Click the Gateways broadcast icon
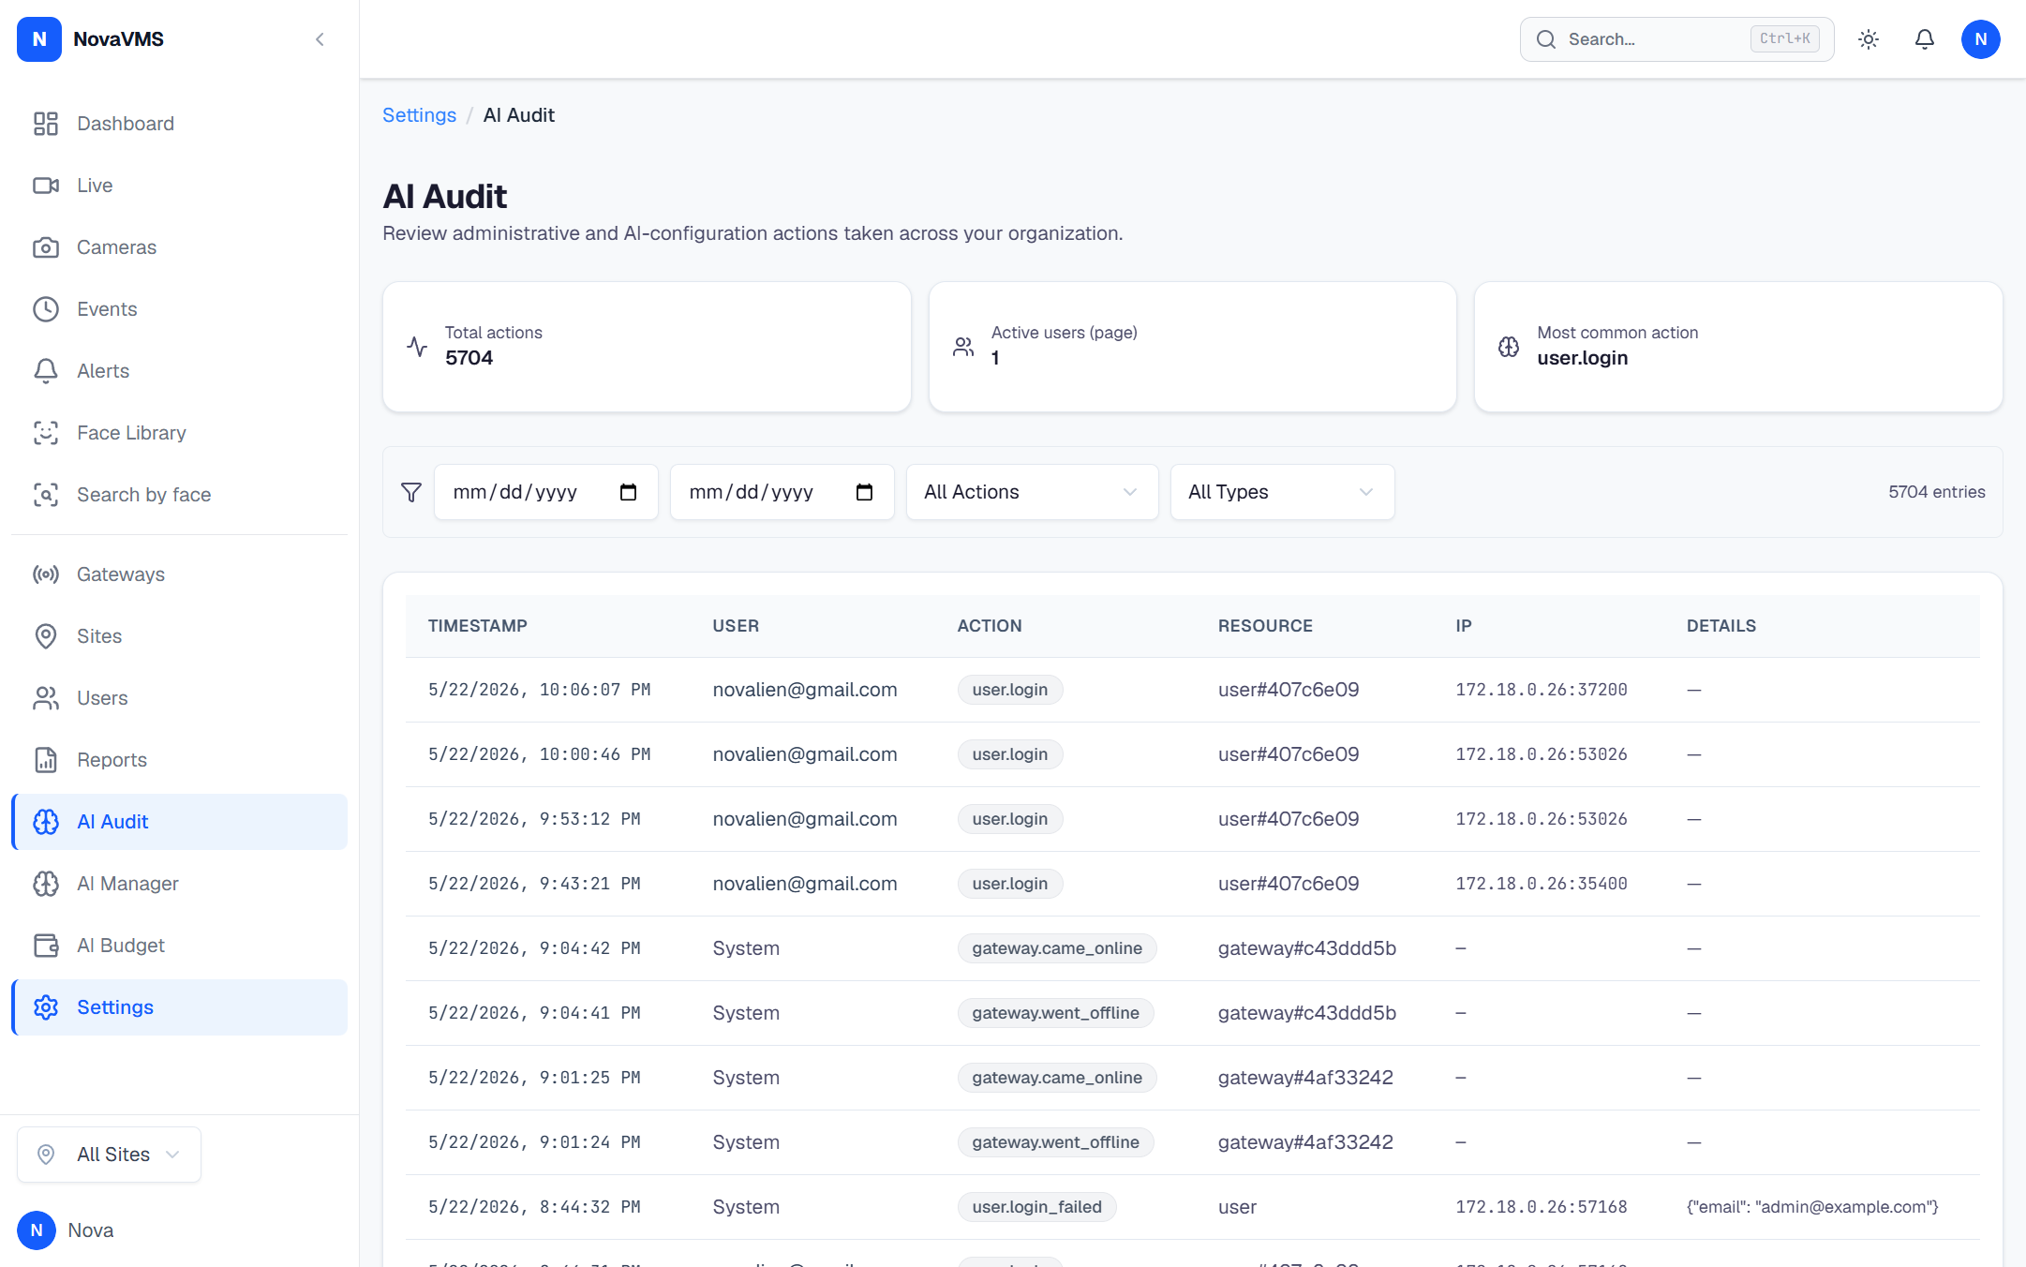The image size is (2026, 1267). click(46, 574)
